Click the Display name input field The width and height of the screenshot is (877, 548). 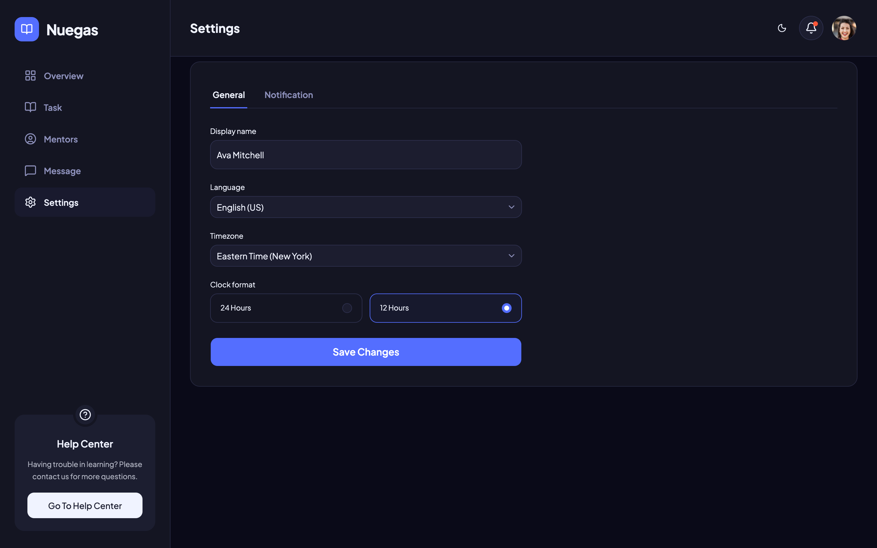click(x=366, y=155)
